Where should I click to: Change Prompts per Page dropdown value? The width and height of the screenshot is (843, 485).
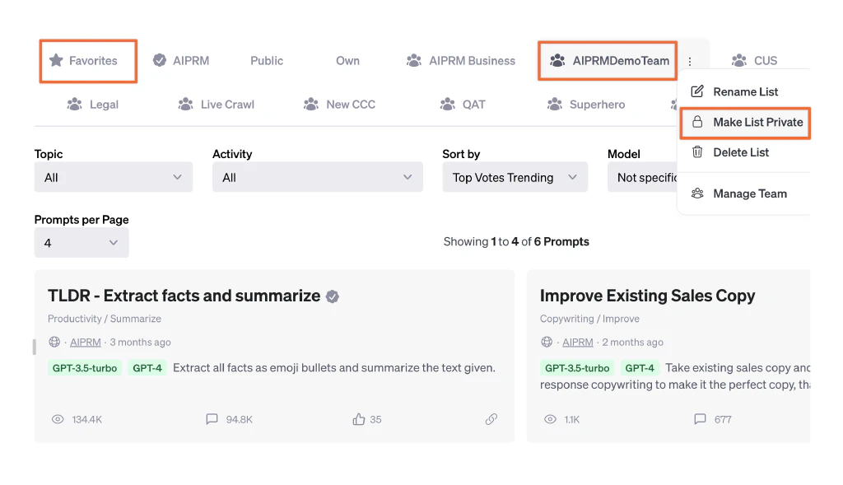coord(82,242)
